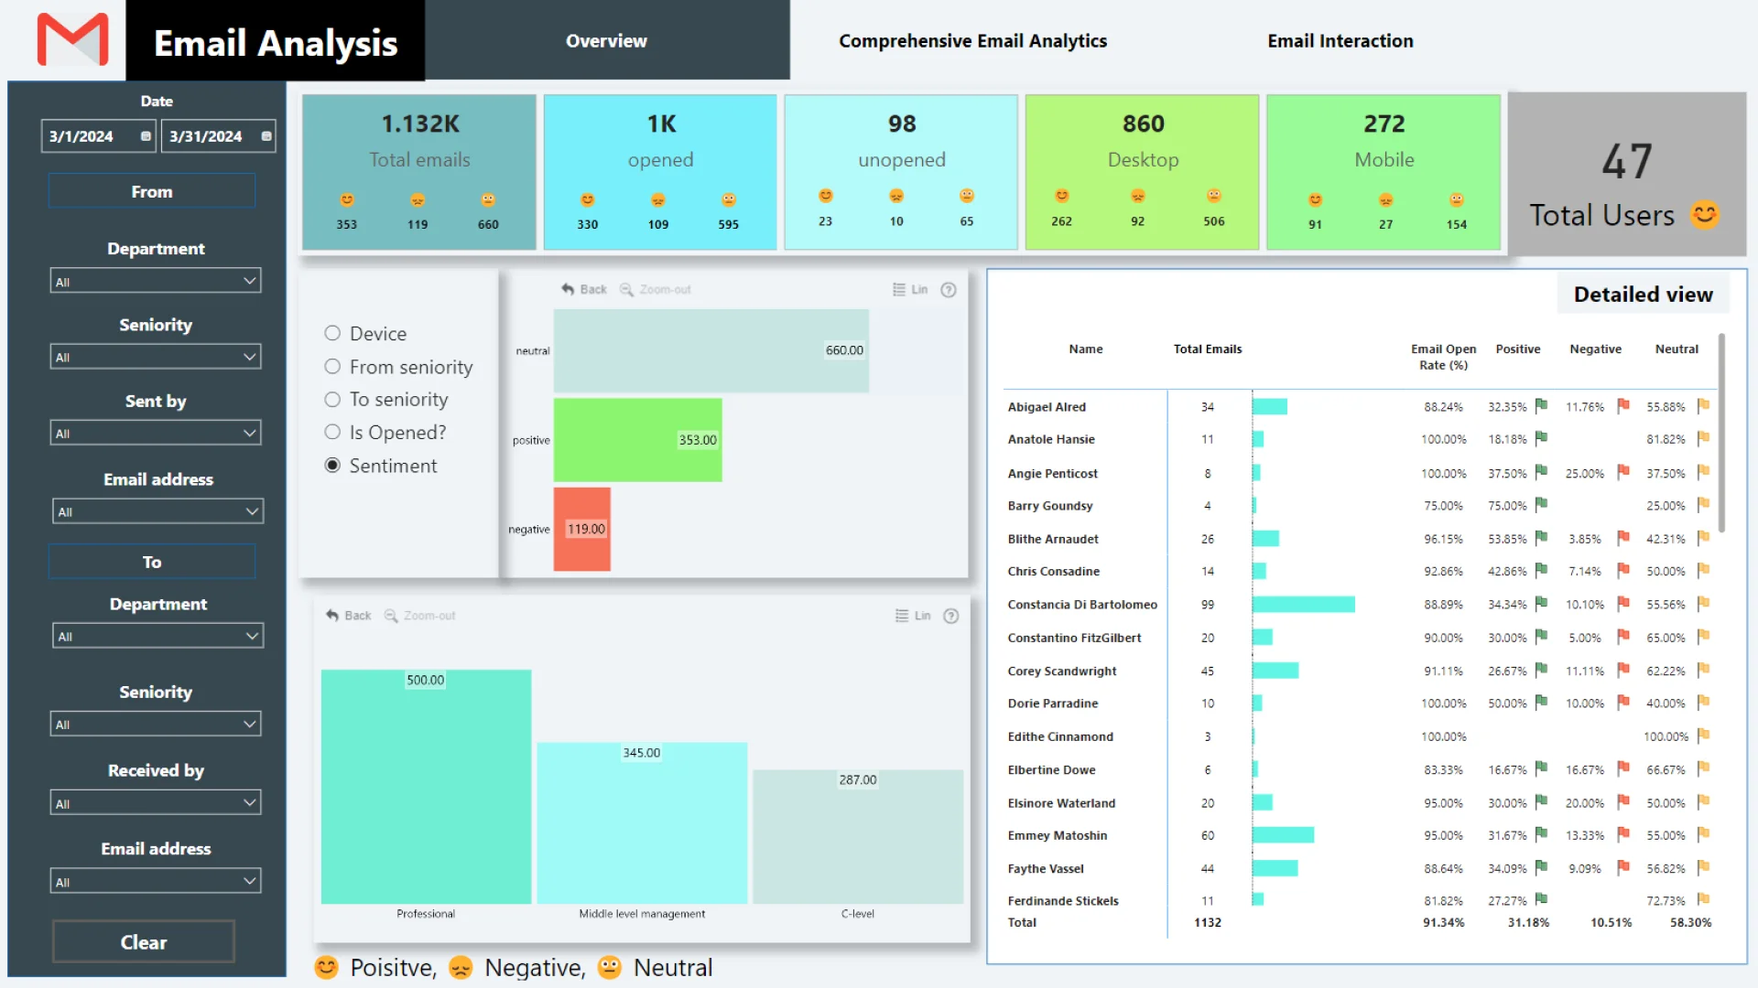Sort table by Total Emails column header

(x=1208, y=349)
